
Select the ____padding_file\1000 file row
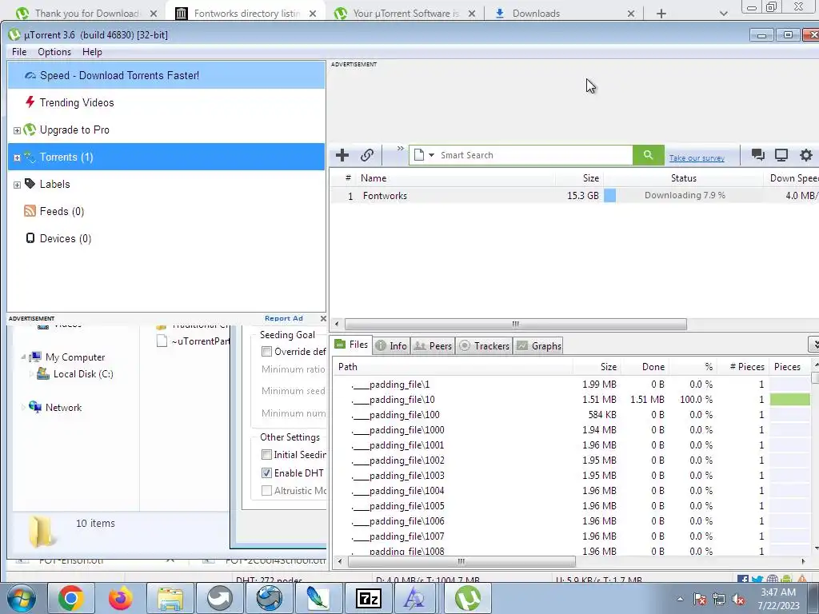[571, 429]
